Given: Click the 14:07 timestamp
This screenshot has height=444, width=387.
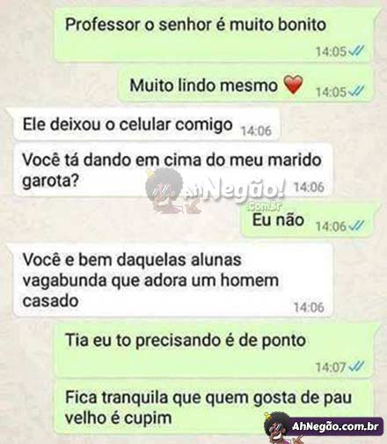Looking at the screenshot, I should [x=331, y=366].
